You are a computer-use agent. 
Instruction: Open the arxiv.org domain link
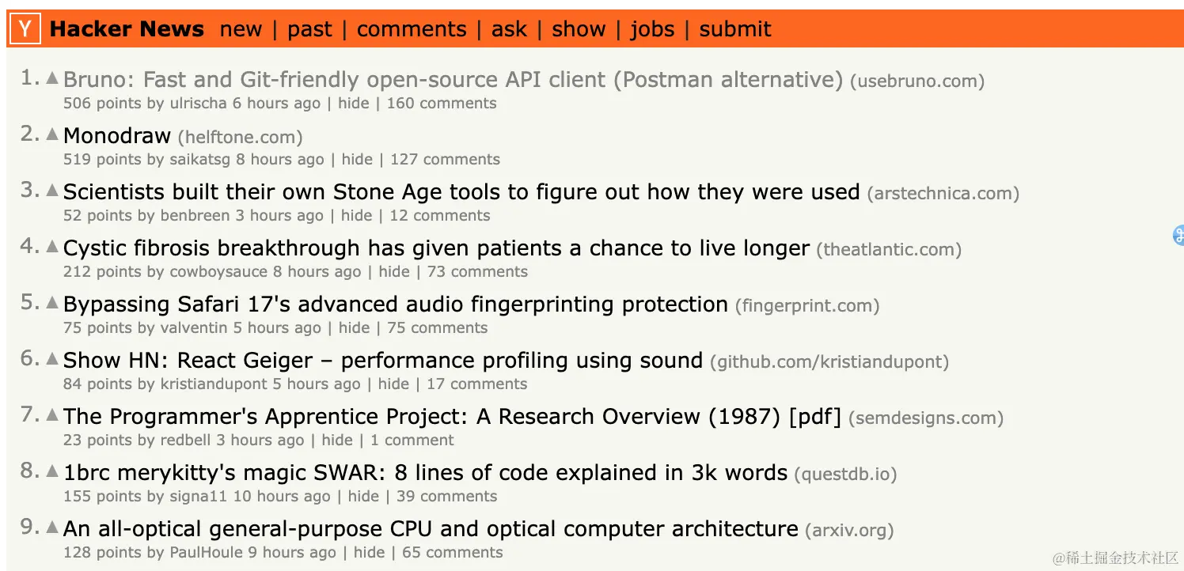849,530
